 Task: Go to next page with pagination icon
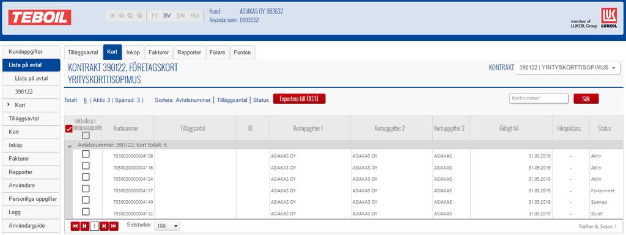(104, 226)
